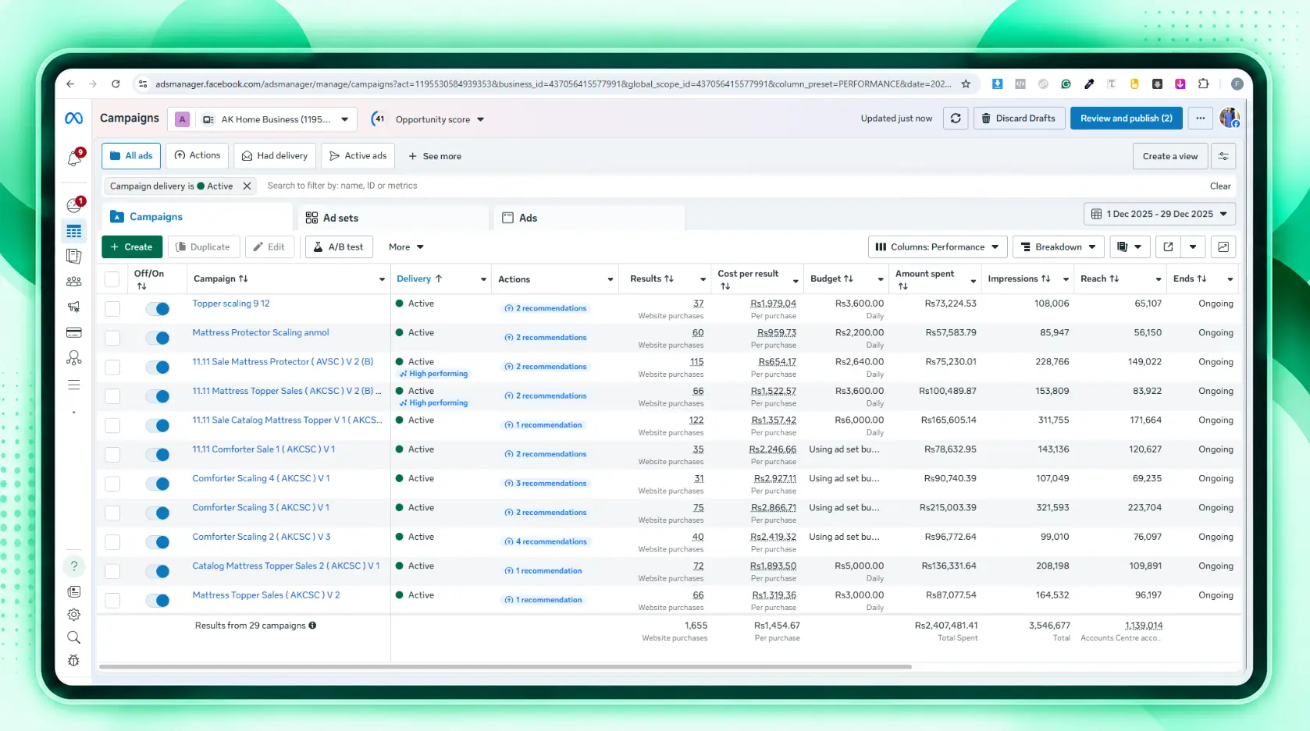
Task: Open the filter settings sliders icon
Action: tap(1223, 156)
